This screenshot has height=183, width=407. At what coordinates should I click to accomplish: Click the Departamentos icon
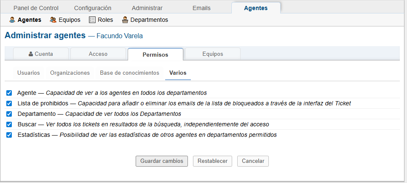point(125,20)
